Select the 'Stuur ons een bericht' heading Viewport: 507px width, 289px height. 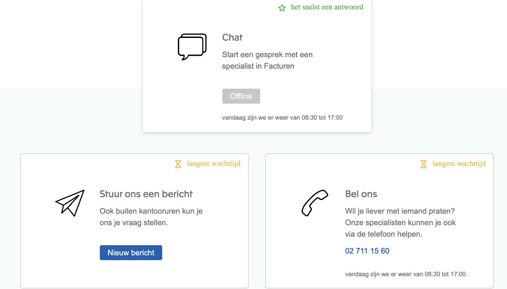pyautogui.click(x=146, y=194)
